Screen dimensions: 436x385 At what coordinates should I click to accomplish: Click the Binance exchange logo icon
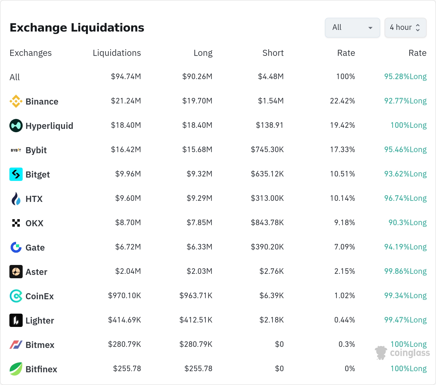pos(16,101)
